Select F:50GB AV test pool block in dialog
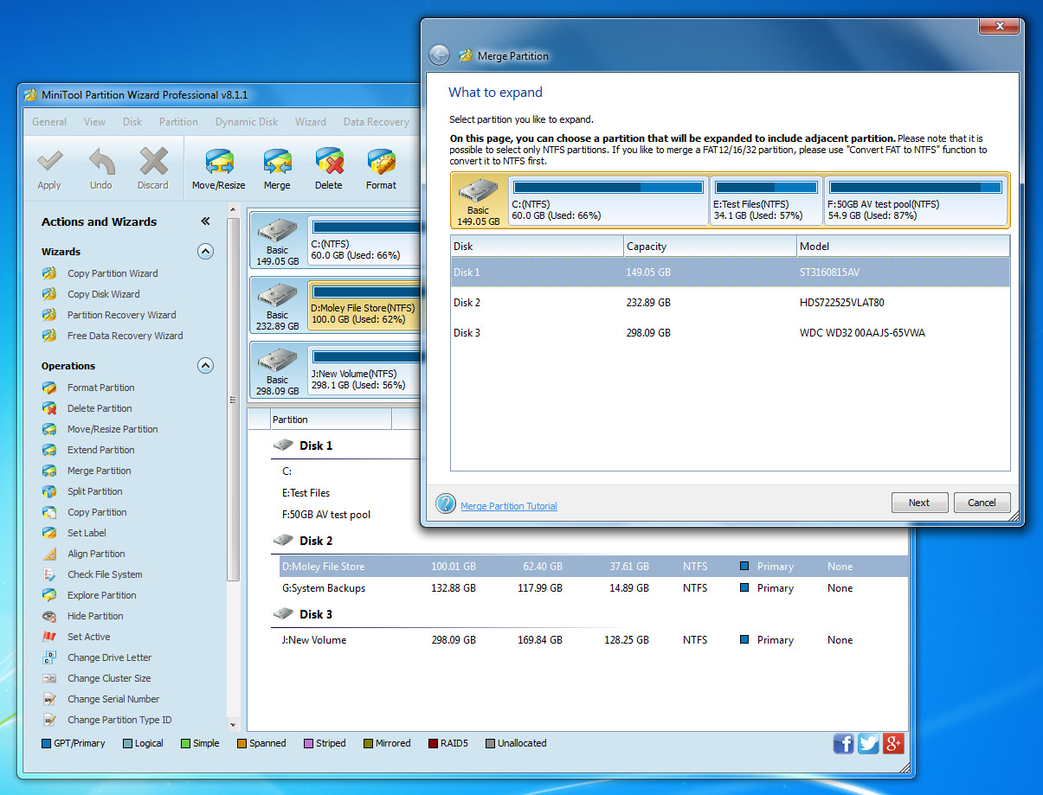The height and width of the screenshot is (795, 1043). [915, 200]
